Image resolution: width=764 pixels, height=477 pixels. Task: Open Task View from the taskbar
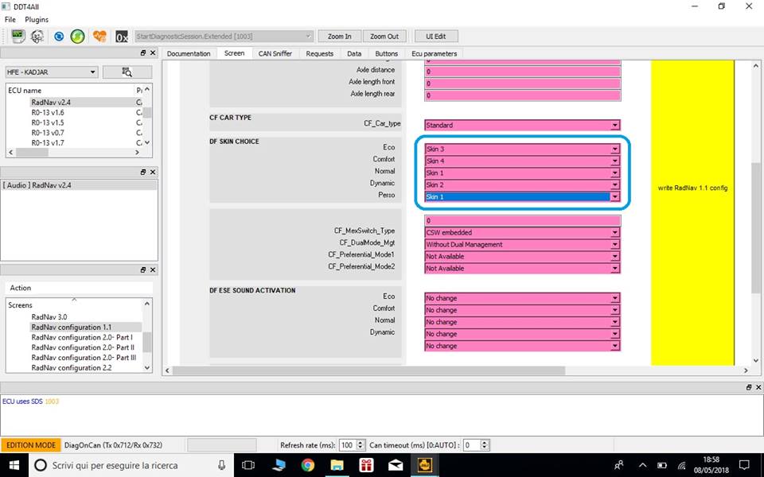click(x=248, y=465)
